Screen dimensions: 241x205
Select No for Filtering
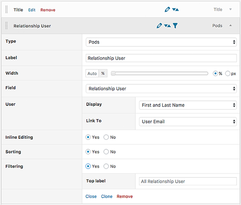pyautogui.click(x=106, y=166)
